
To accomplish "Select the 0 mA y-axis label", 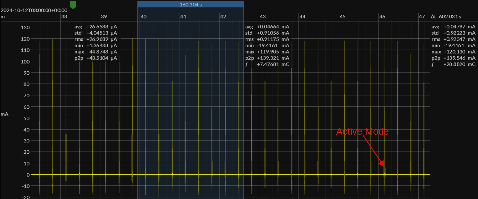I will point(28,175).
